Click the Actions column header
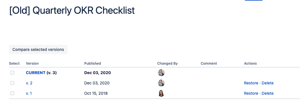The image size is (305, 103). click(250, 64)
